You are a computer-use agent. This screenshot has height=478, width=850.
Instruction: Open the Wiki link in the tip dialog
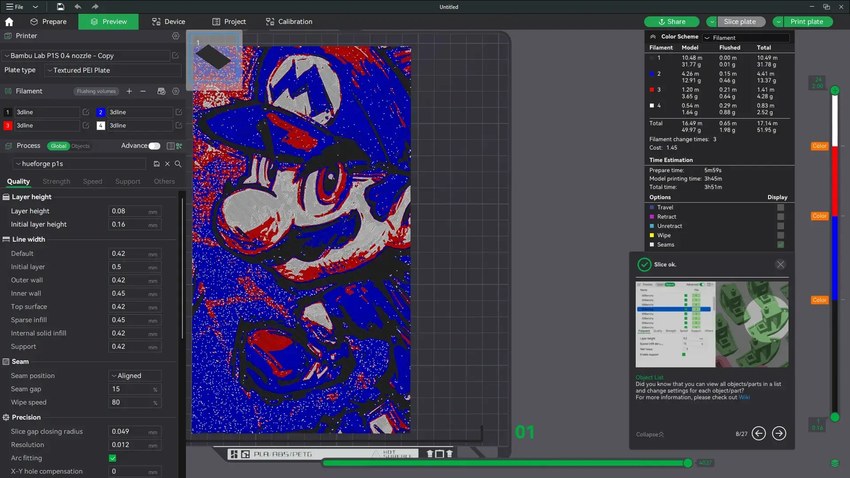[x=744, y=397]
